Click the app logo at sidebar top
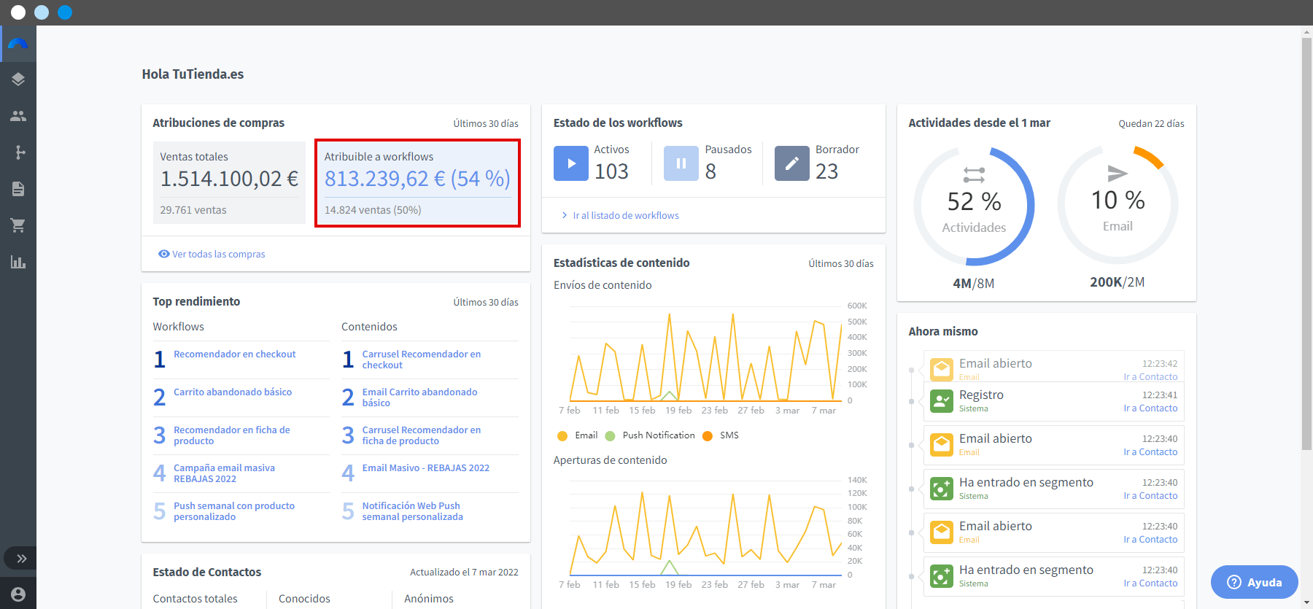 (18, 43)
